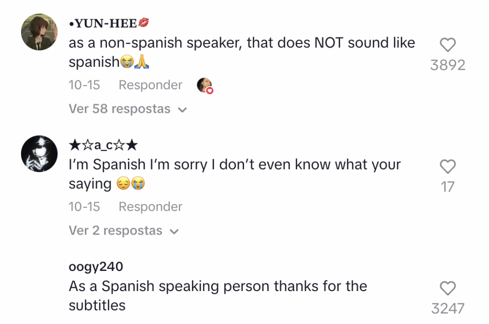Open the ★☆a_c☆★ username link
The width and height of the screenshot is (489, 324).
click(x=103, y=145)
